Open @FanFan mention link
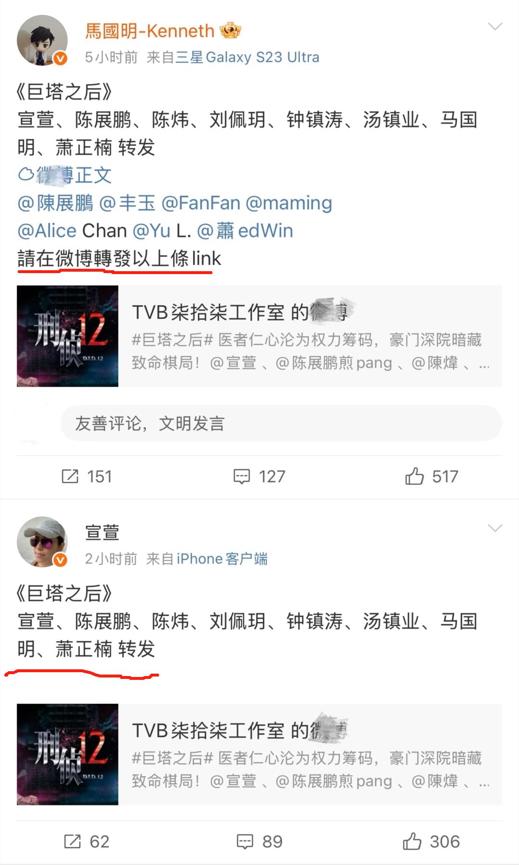The image size is (519, 865). [201, 203]
